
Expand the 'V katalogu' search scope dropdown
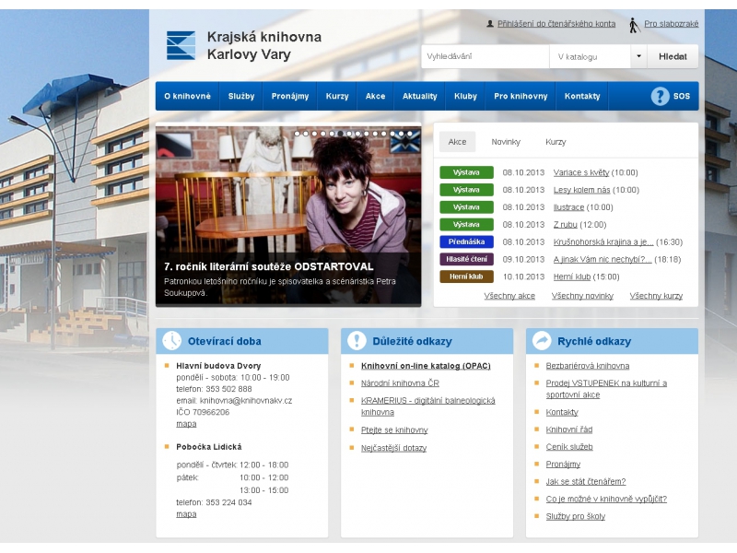pos(638,56)
